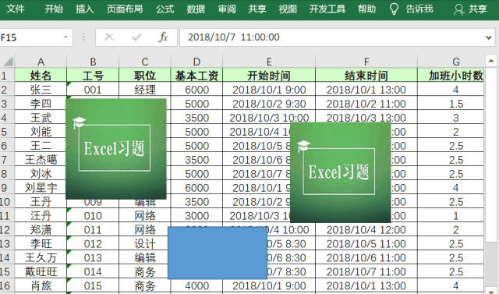Select the cell containing 肖旅
Viewport: 499px width, 294px height.
(41, 285)
